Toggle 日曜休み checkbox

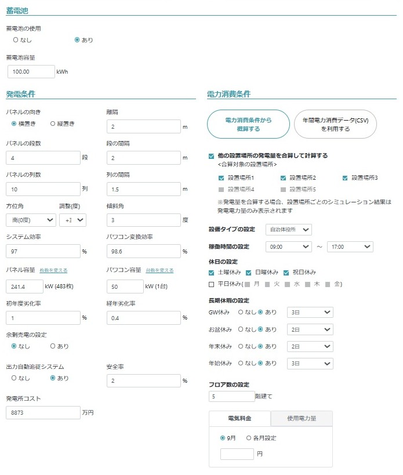[x=249, y=273]
